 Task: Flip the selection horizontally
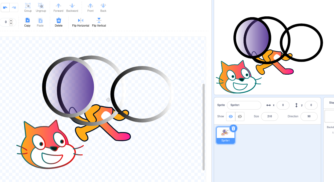80,22
